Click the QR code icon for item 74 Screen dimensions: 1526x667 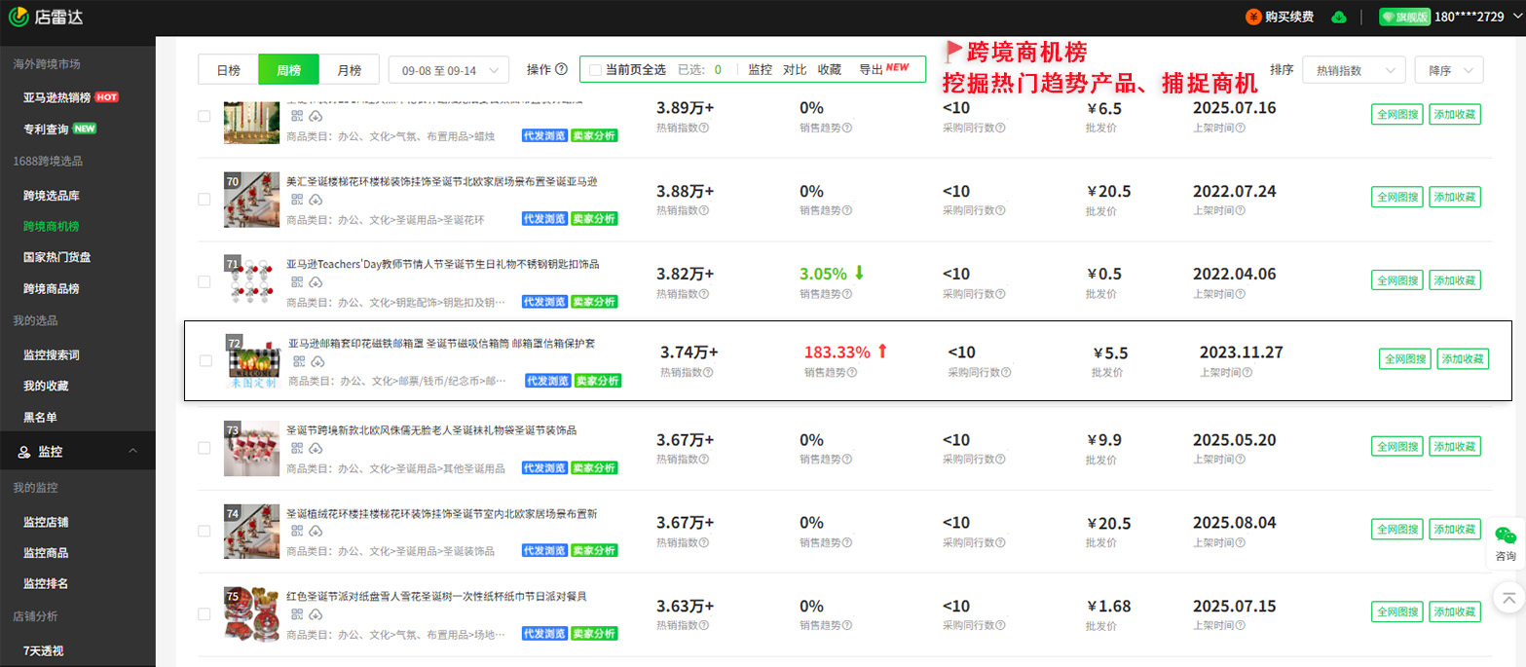tap(297, 532)
